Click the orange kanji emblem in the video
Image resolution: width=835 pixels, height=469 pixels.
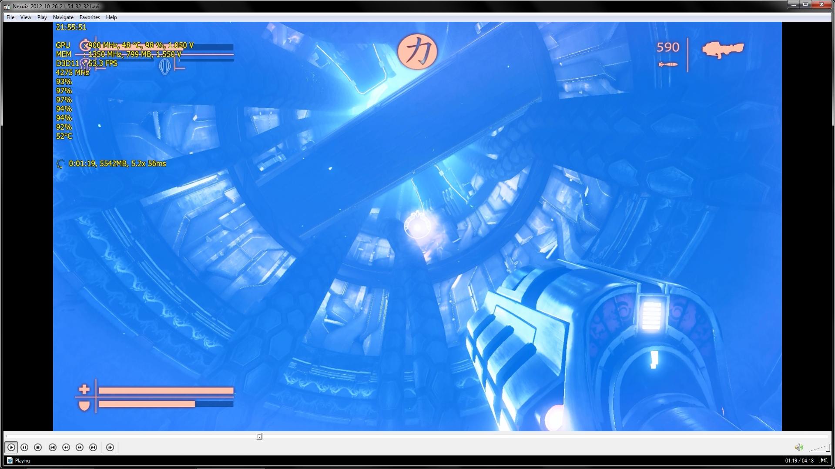(x=417, y=52)
